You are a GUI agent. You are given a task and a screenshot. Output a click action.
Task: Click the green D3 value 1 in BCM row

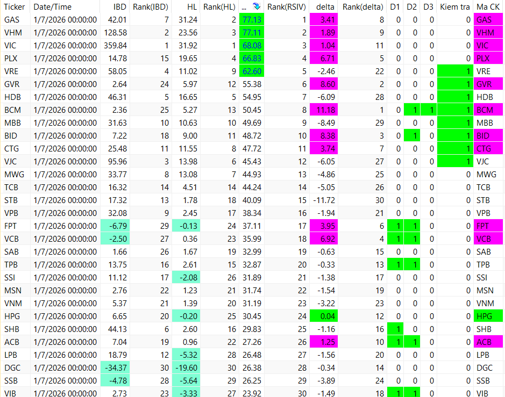[x=428, y=110]
